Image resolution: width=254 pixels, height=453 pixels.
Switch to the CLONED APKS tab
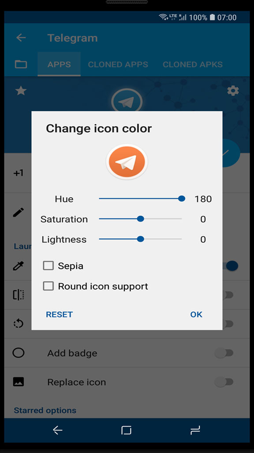193,64
